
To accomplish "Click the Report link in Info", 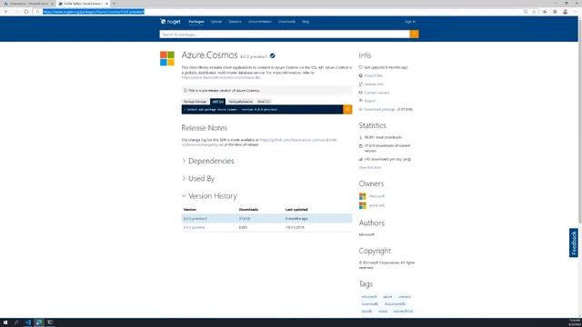I will tap(370, 101).
